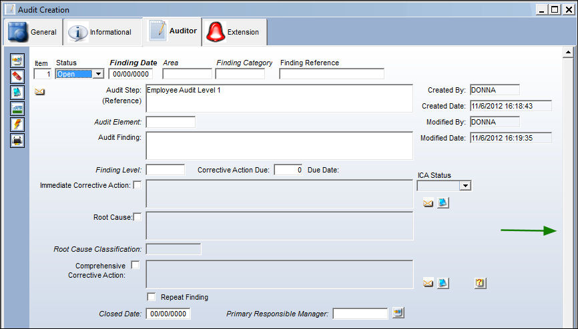578x329 pixels.
Task: Click the Modified By field showing DONNA
Action: (495, 122)
